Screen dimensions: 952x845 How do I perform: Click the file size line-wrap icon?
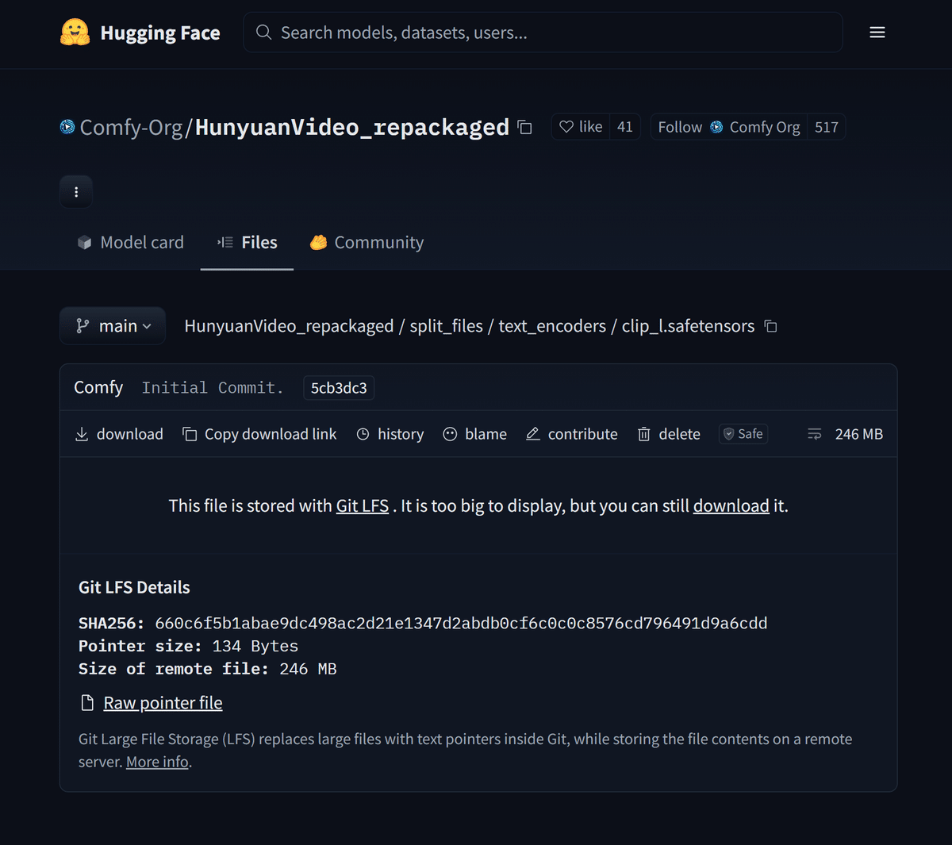(814, 434)
